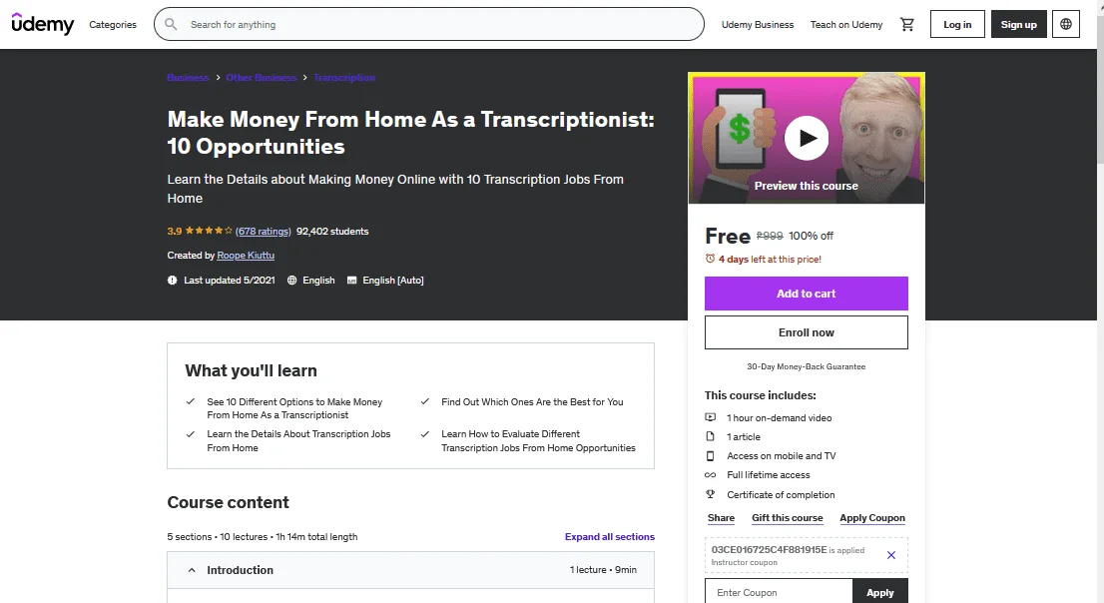Click the checkmark beside 'Find Out Which Ones'
The height and width of the screenshot is (603, 1104).
(424, 401)
